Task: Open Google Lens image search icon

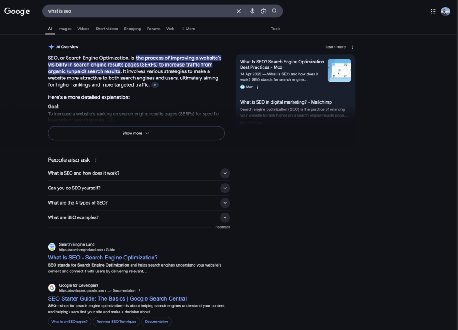Action: (x=263, y=11)
